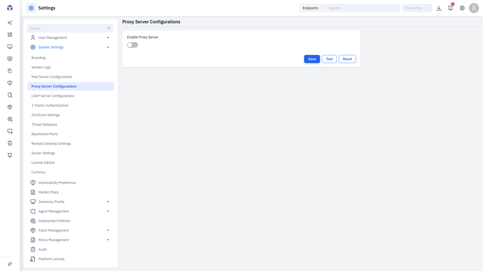
Task: Open the monitor icon below dashboard icon
Action: click(x=10, y=47)
